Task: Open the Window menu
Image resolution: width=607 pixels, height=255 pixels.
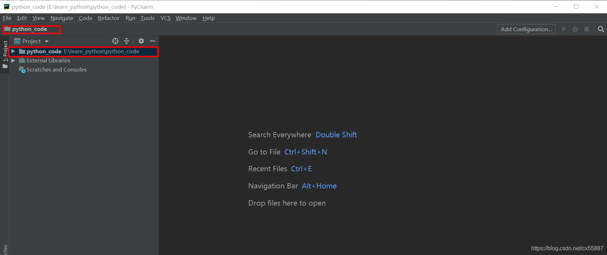Action: (x=186, y=18)
